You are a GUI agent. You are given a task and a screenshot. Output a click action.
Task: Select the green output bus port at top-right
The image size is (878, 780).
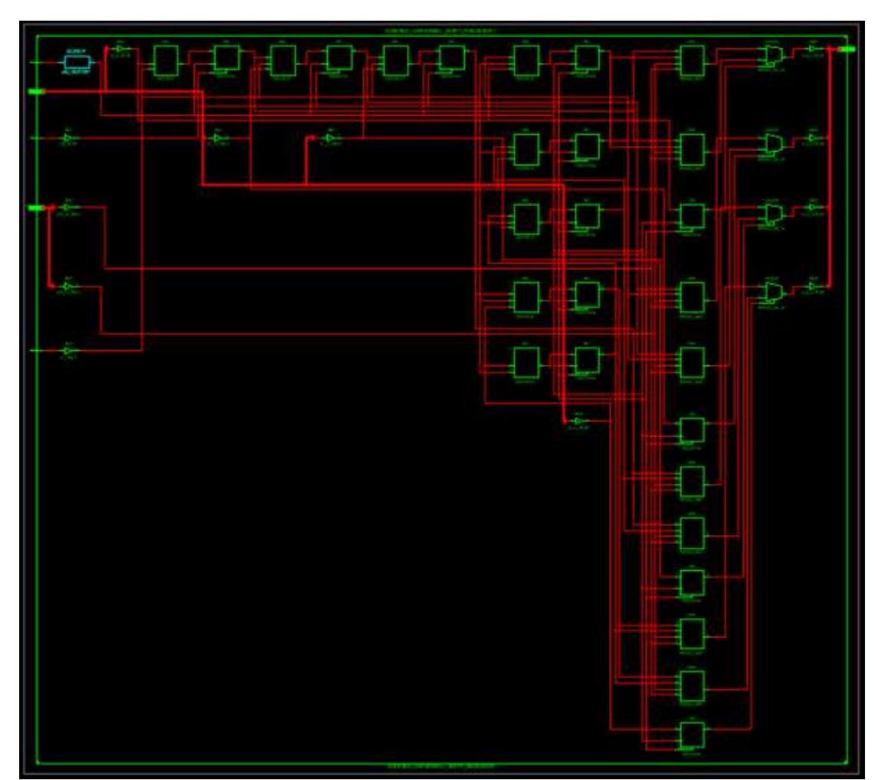pos(847,49)
